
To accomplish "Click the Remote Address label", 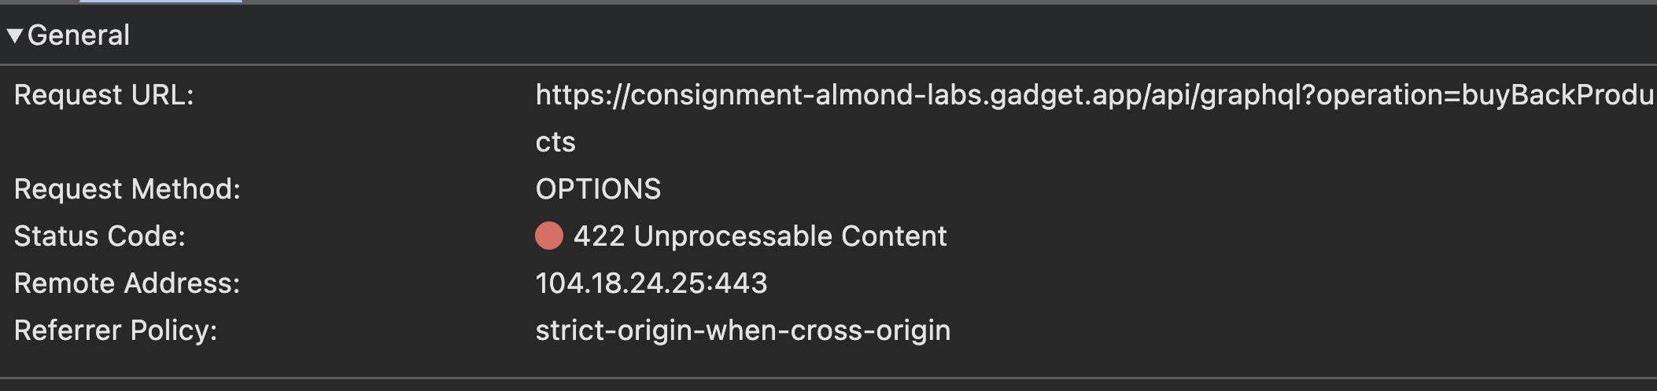I will tap(127, 283).
